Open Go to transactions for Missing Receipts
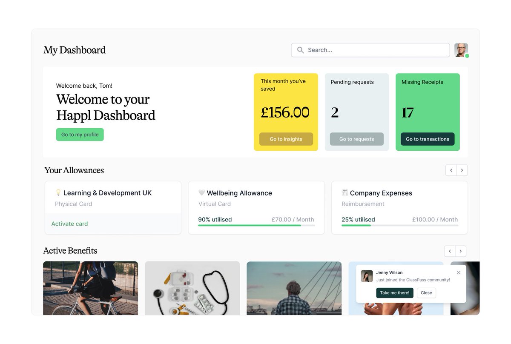This screenshot has height=344, width=511. (x=427, y=139)
